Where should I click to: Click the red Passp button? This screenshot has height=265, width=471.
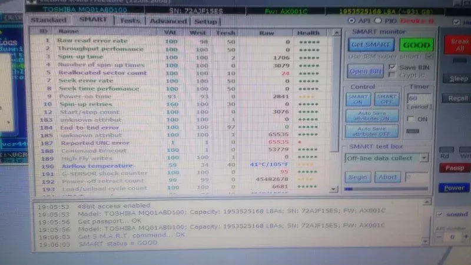[x=455, y=168]
